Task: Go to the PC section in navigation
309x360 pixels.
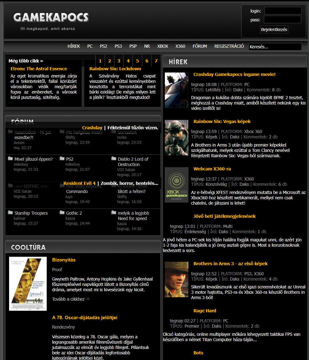Action: click(90, 46)
